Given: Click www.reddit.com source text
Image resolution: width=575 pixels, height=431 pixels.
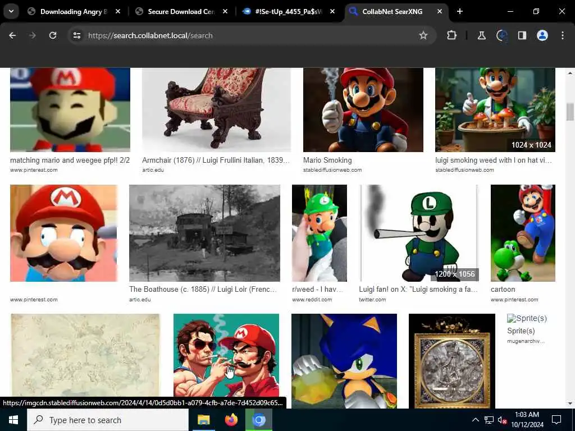Looking at the screenshot, I should 312,300.
